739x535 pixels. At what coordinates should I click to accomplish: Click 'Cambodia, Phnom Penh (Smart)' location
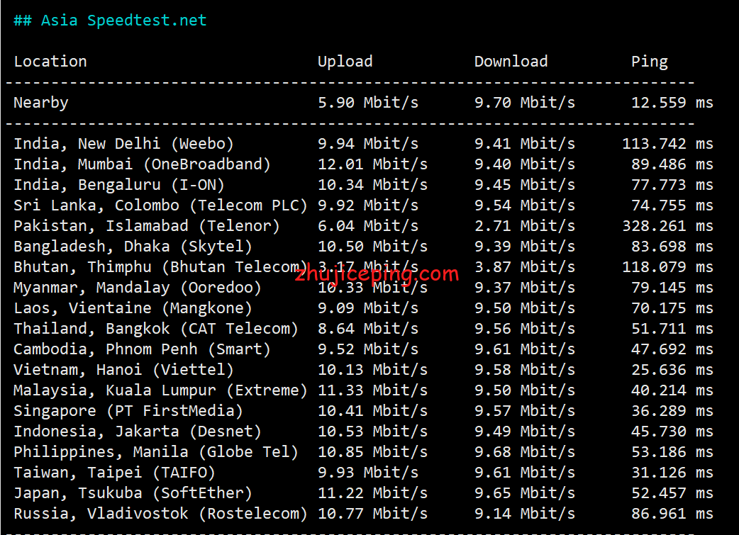(142, 349)
